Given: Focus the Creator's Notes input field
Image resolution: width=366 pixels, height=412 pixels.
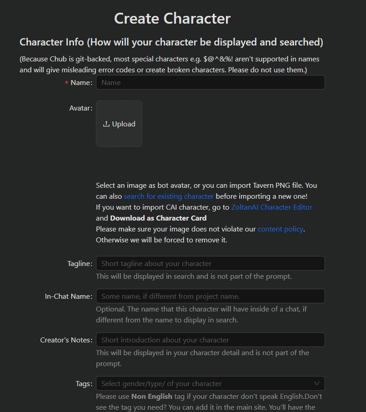Looking at the screenshot, I should (x=210, y=340).
